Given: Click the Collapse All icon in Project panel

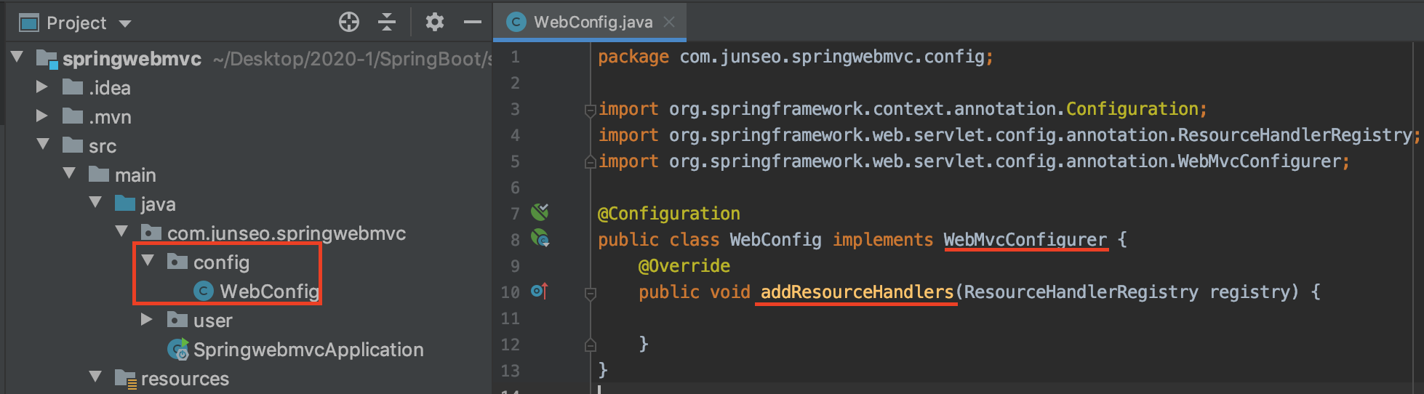Looking at the screenshot, I should click(387, 23).
